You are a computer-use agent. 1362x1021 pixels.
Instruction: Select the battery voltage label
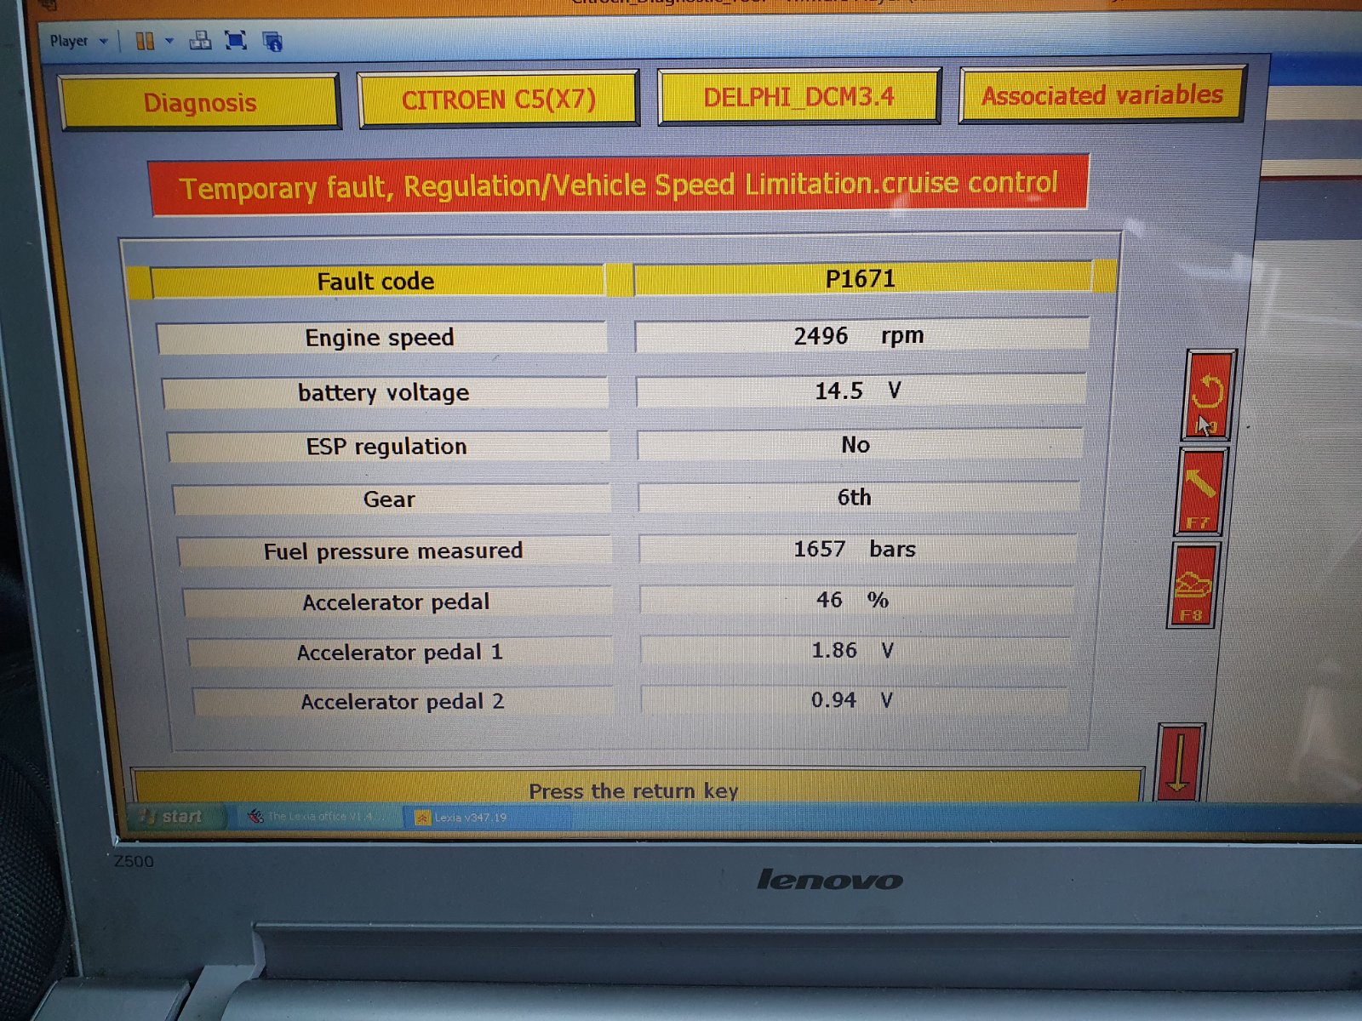tap(385, 392)
